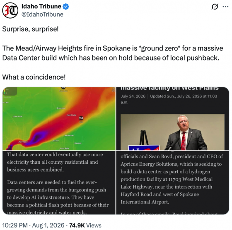Screen dimensions: 232x230
Task: Click the Post Falls map label
Action: (65, 148)
